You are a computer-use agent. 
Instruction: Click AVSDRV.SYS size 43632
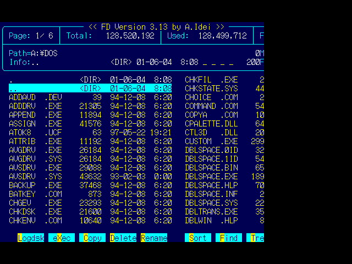pyautogui.click(x=90, y=176)
